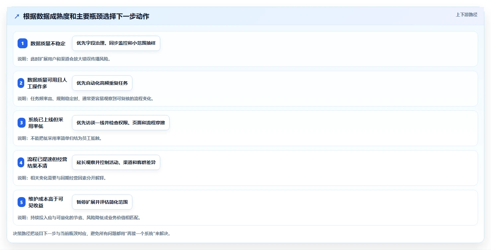This screenshot has height=250, width=491.
Task: Select the 系统已上线但采用率低 label
Action: [x=46, y=123]
